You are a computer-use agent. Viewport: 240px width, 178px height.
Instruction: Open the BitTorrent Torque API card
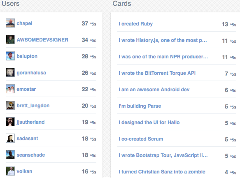click(157, 73)
